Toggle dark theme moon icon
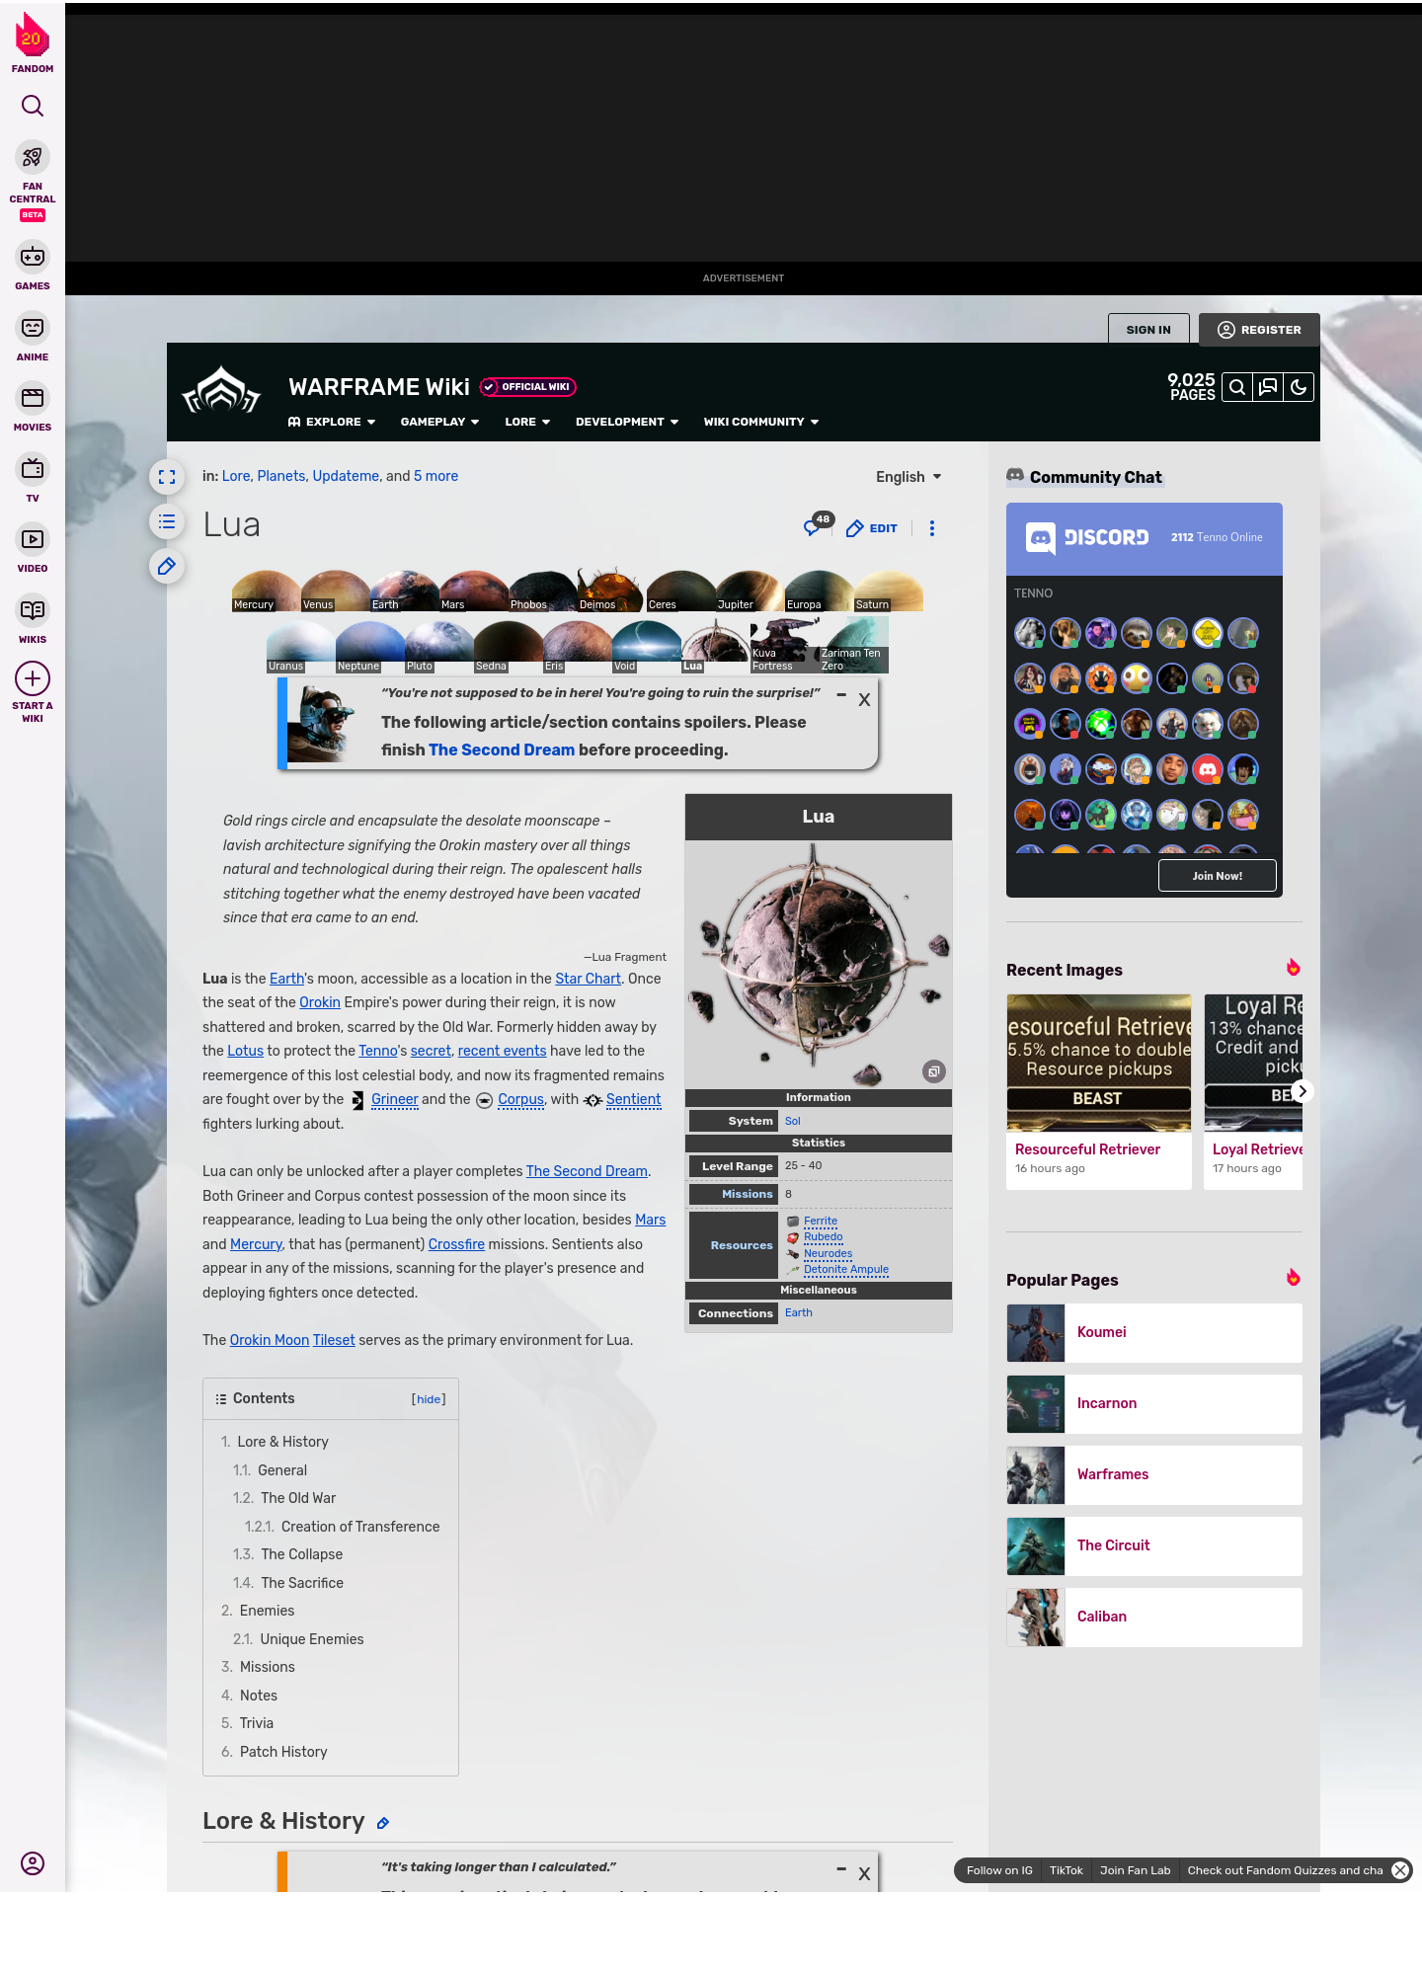The image size is (1422, 1975). click(1299, 387)
